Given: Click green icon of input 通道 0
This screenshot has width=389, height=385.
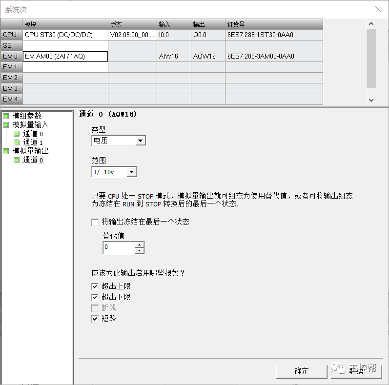Looking at the screenshot, I should click(17, 134).
